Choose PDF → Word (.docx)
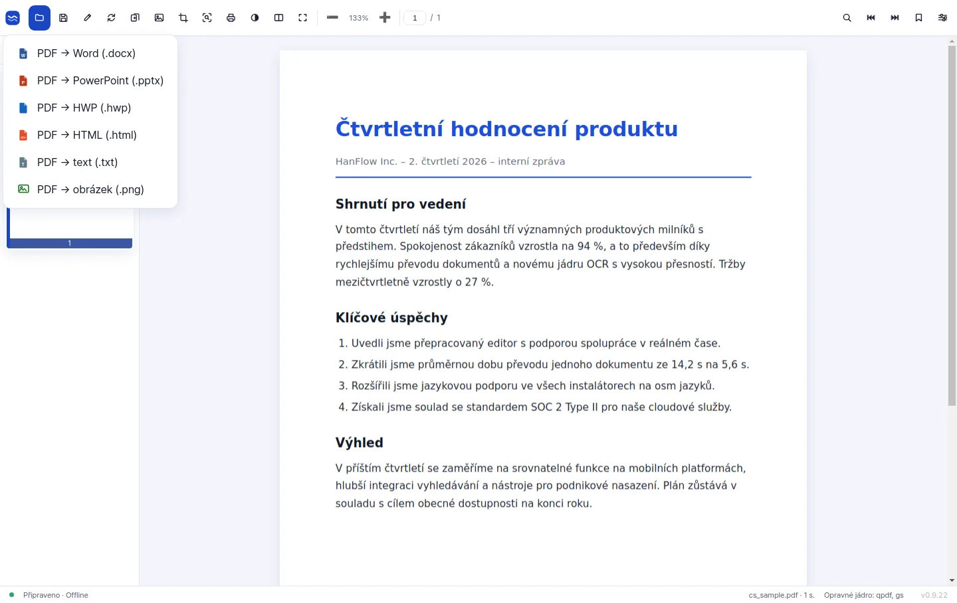 click(90, 53)
